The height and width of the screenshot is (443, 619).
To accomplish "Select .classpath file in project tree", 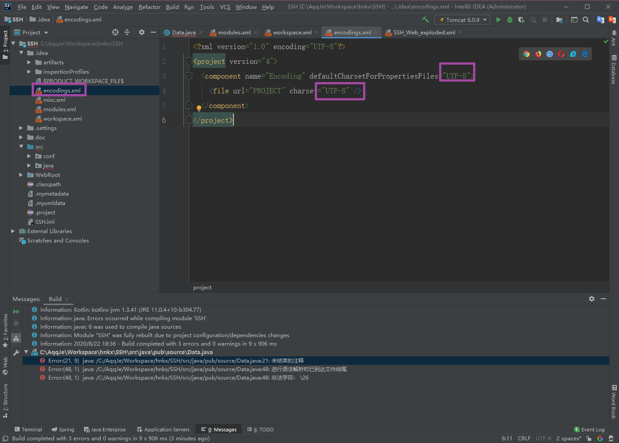I will pos(48,184).
